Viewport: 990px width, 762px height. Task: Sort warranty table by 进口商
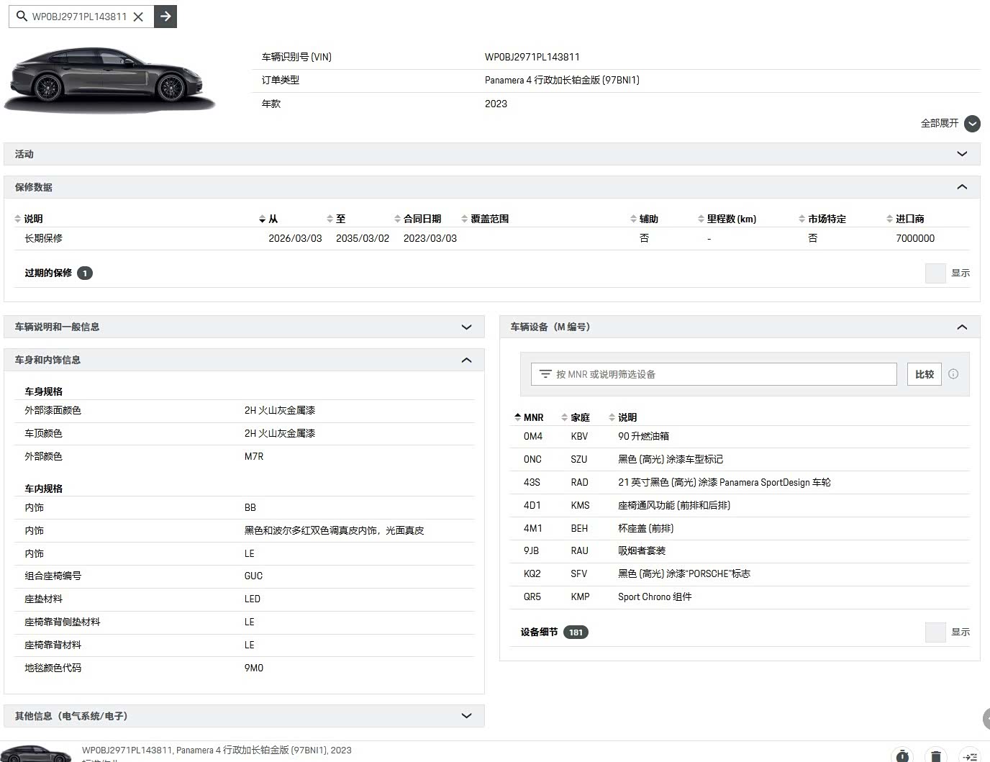point(905,219)
